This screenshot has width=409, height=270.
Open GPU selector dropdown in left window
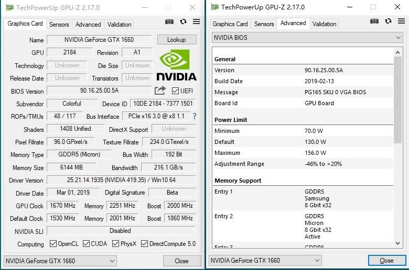[x=60, y=261]
